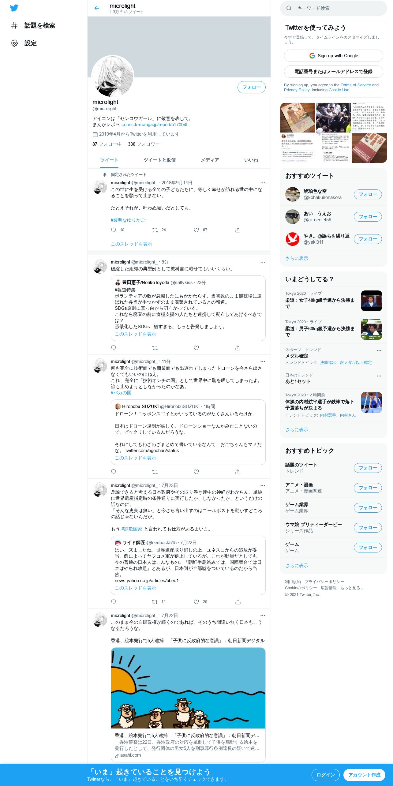
Task: Switch to メディア tab
Action: pos(210,160)
